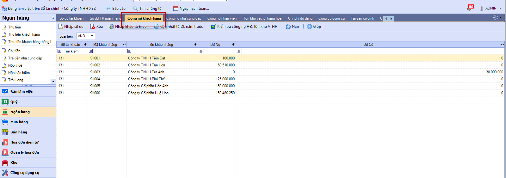Open the Mua hàng module

(28, 122)
